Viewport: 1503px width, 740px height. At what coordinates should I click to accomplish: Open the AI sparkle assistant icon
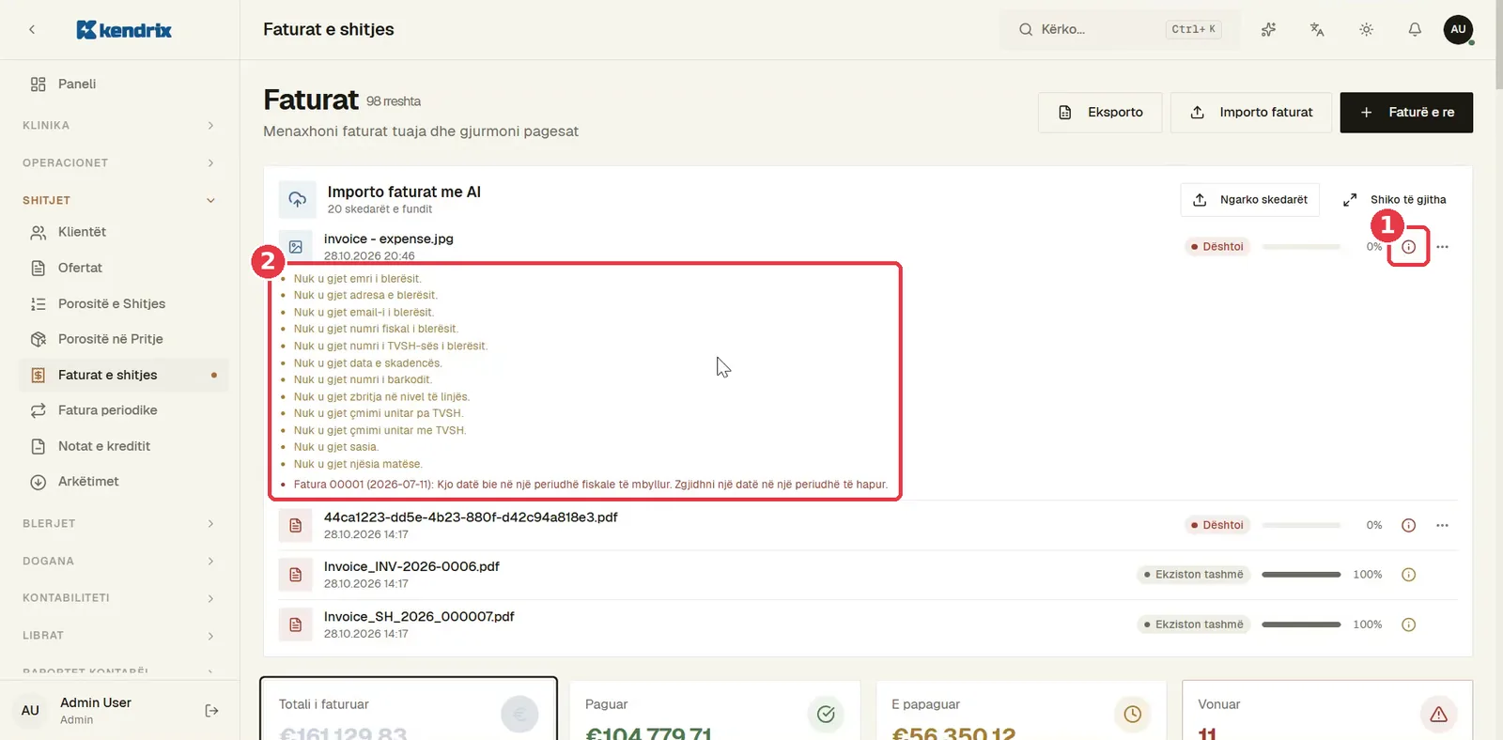(1268, 29)
